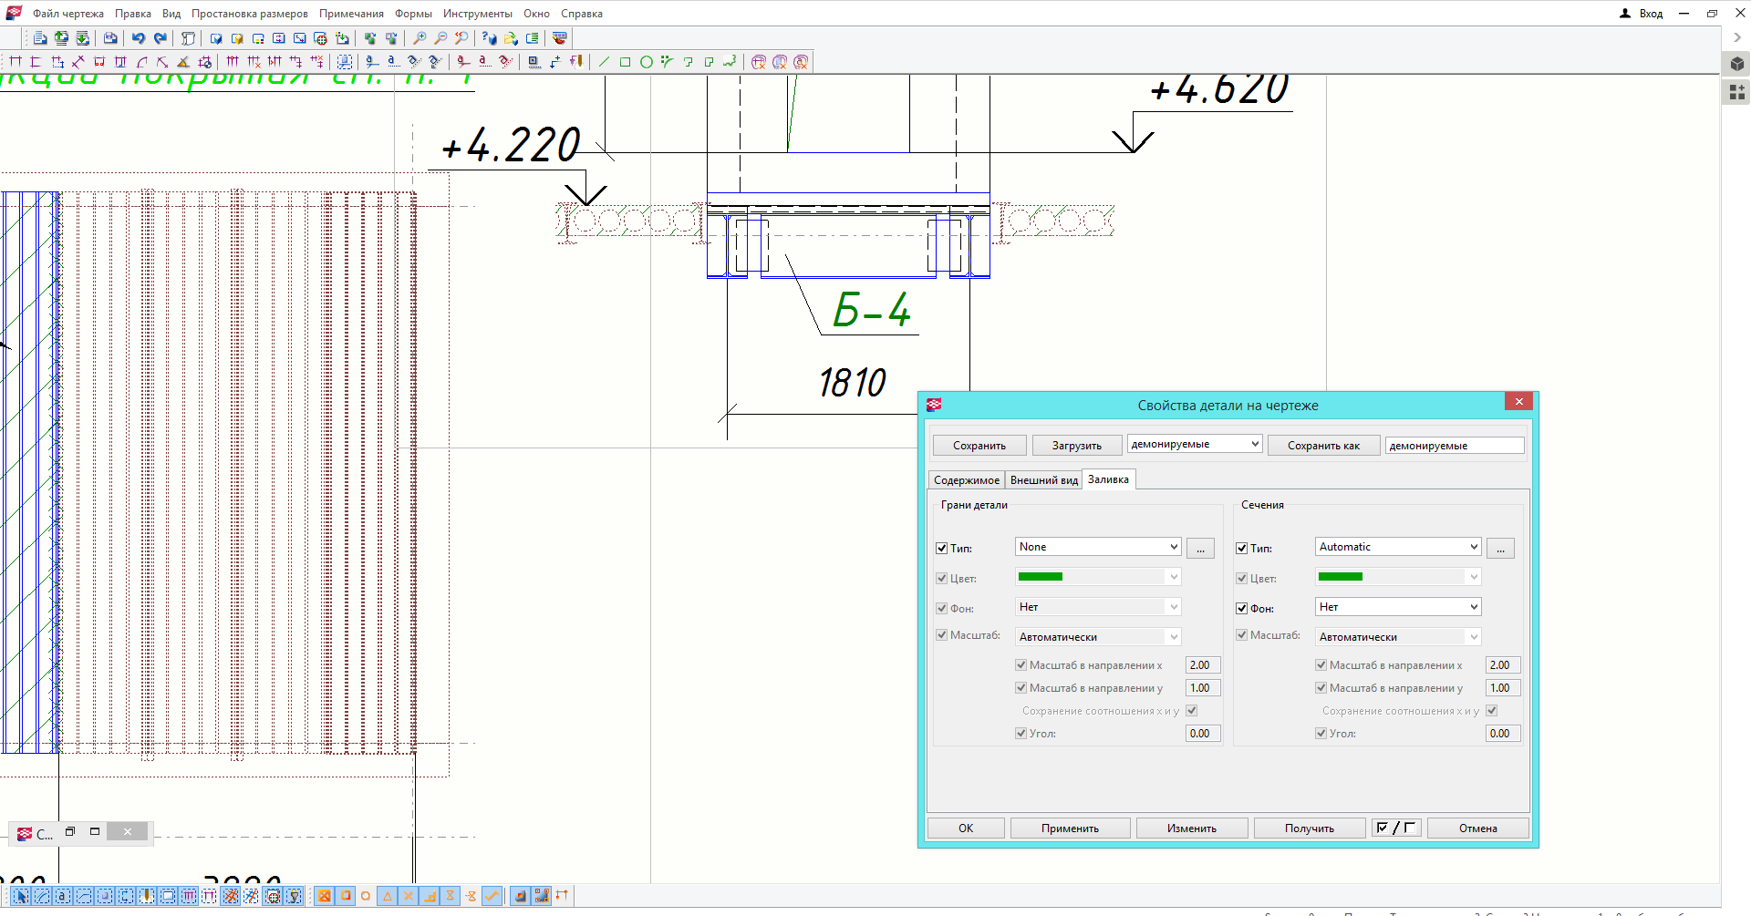Select the green circle drawing tool

click(x=646, y=62)
